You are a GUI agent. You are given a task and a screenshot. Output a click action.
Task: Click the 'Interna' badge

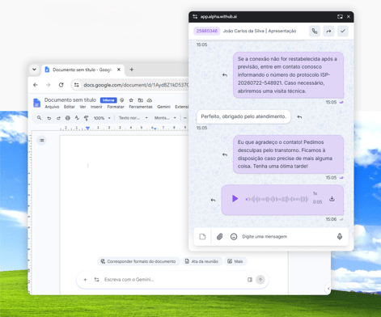pyautogui.click(x=108, y=100)
